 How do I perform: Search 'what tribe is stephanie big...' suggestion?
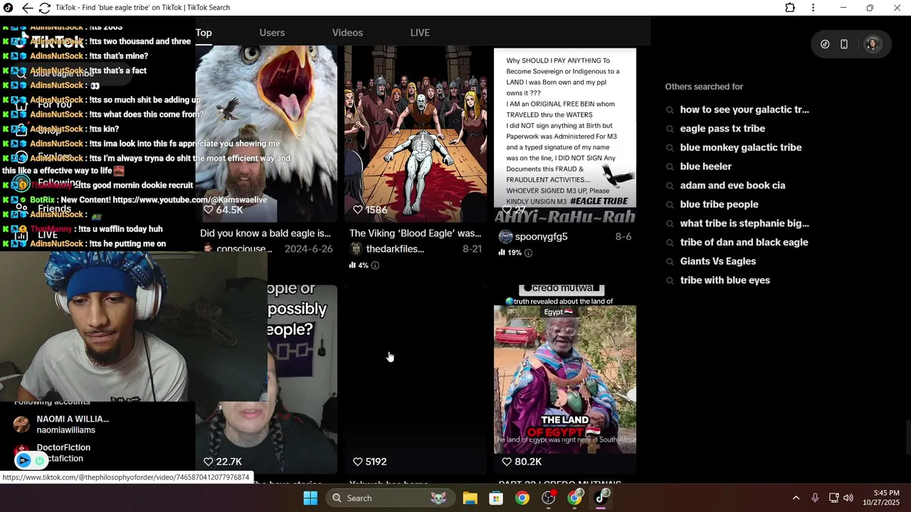(744, 223)
